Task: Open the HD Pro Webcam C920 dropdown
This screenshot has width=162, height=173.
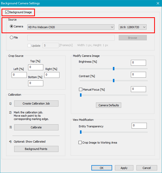Action: pyautogui.click(x=71, y=27)
